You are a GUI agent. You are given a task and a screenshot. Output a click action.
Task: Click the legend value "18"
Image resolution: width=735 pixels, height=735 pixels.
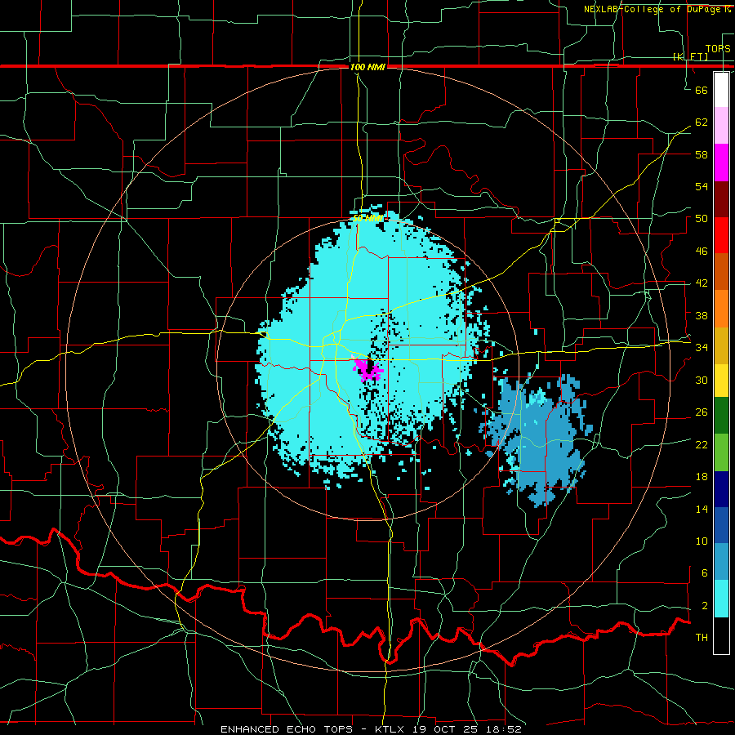tap(702, 477)
